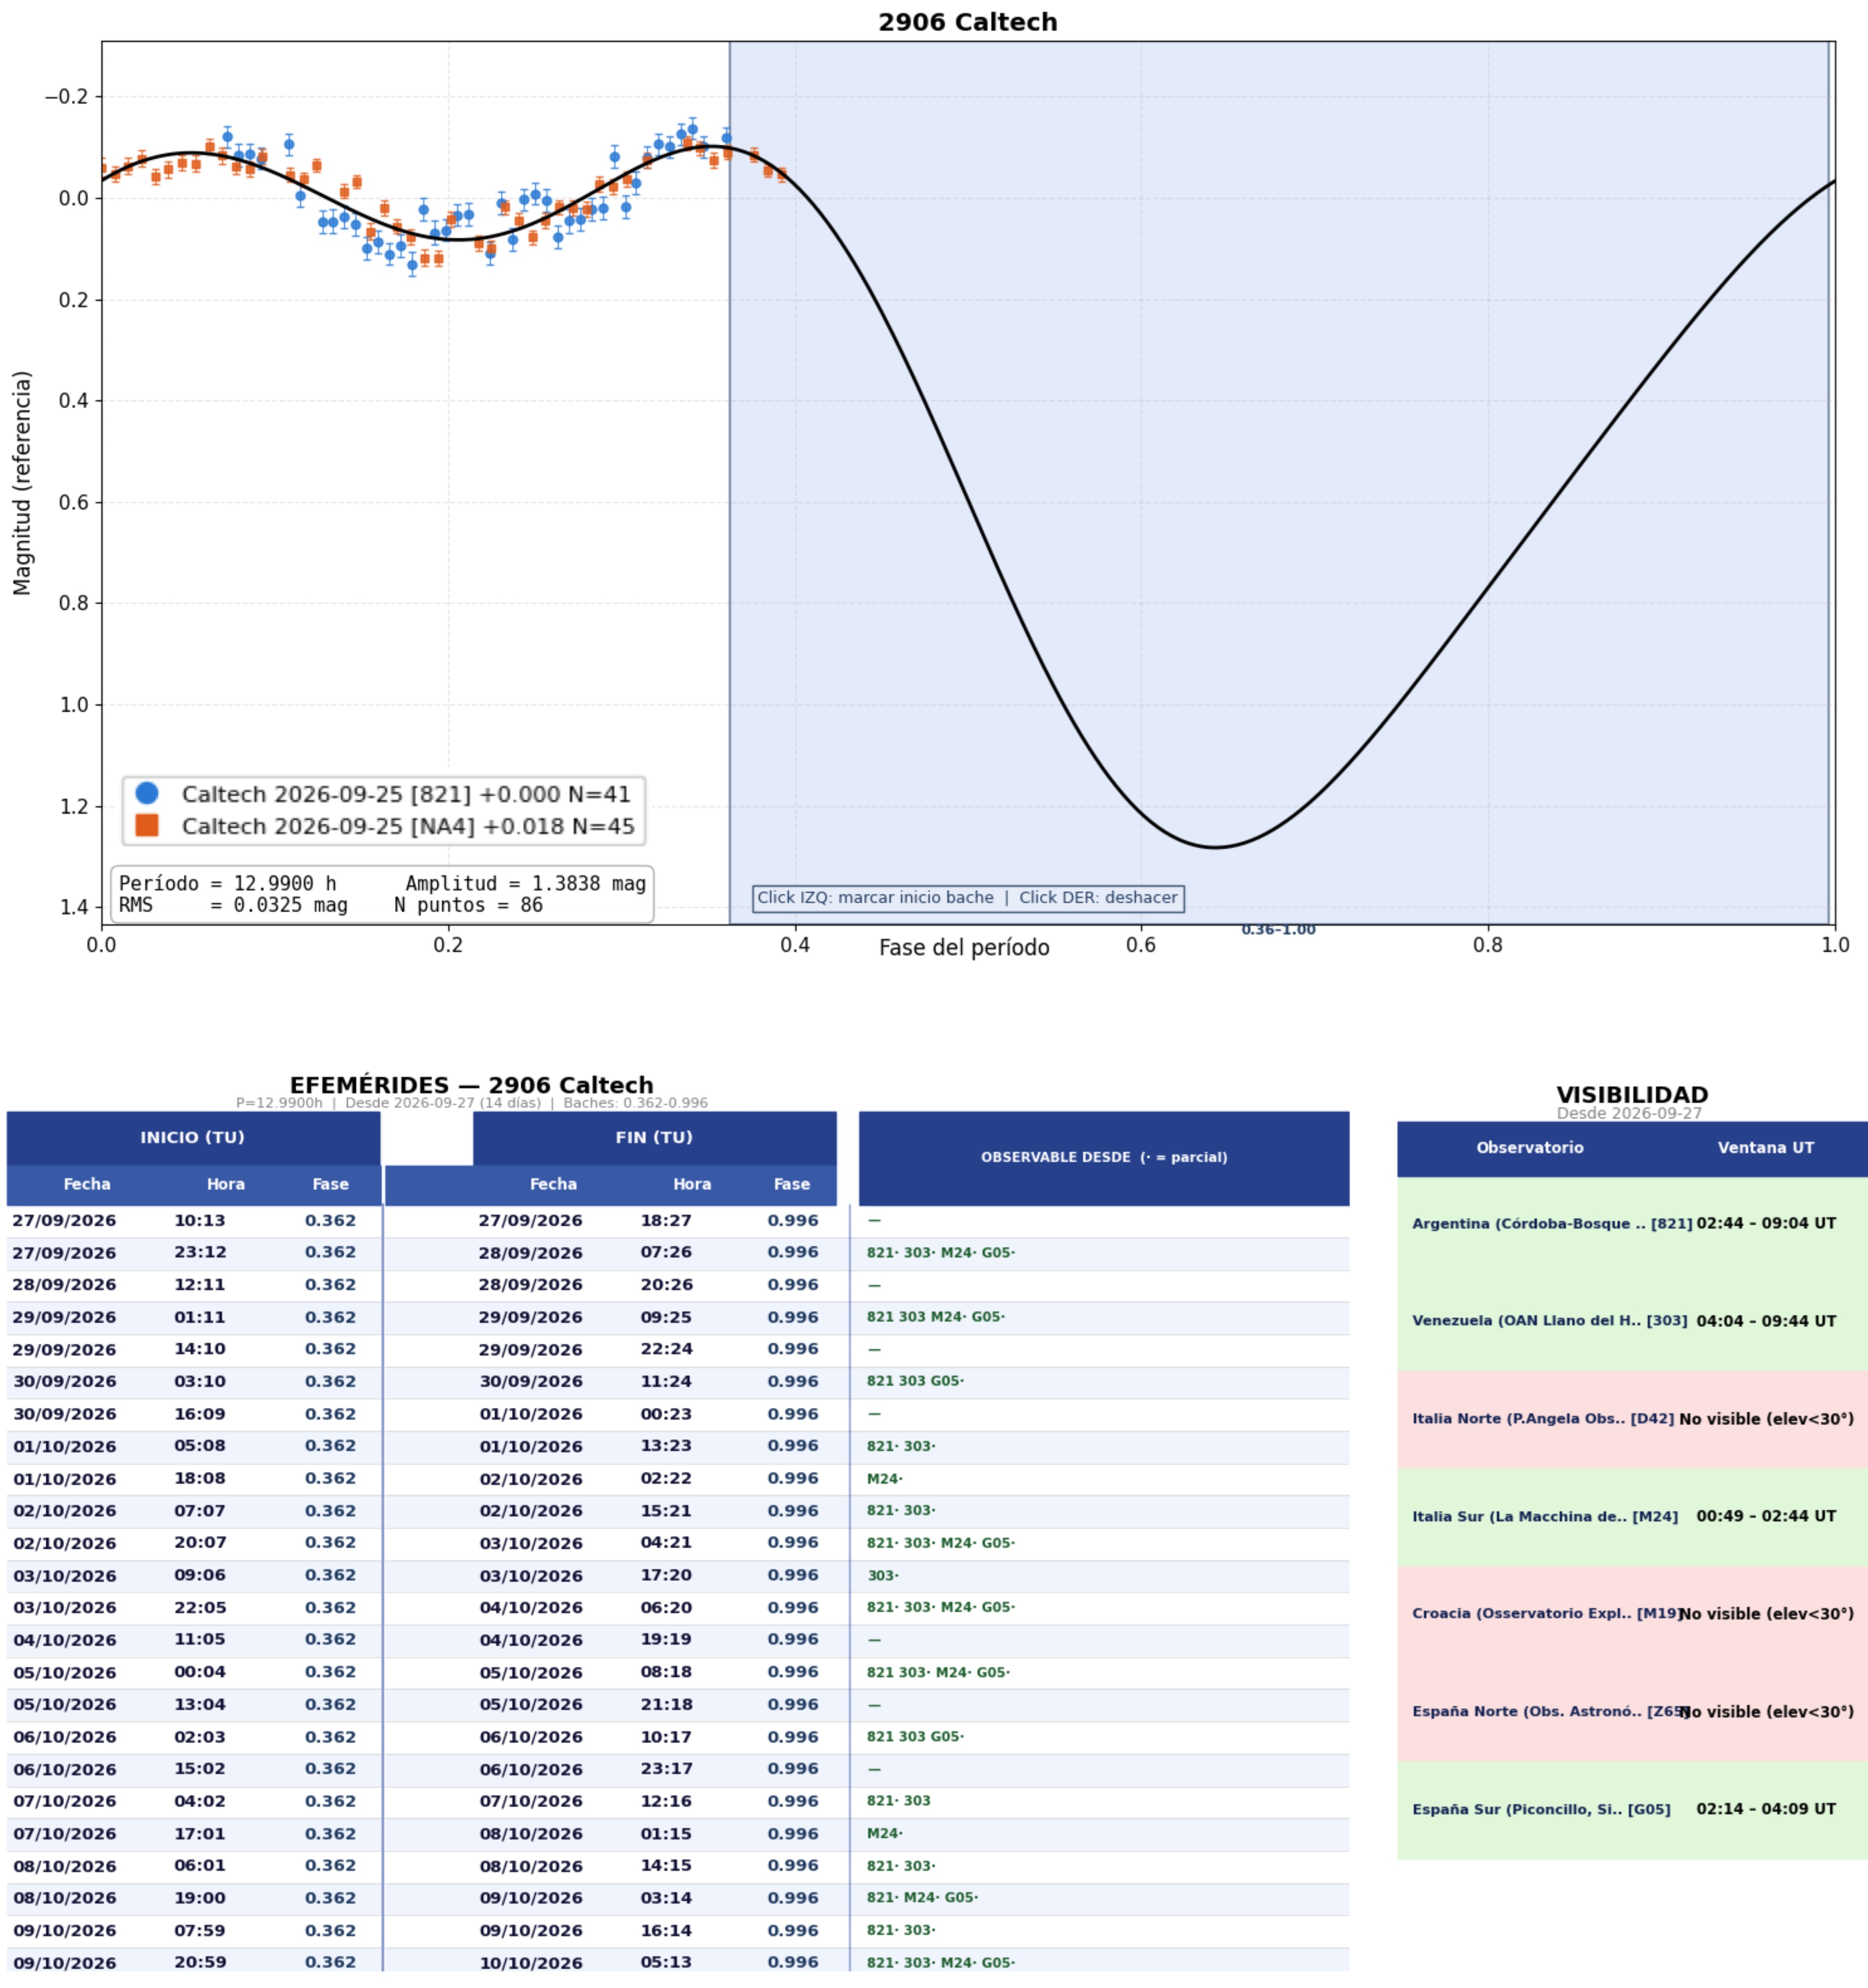
Task: Click legend entry 'Caltech 2026-09-25 [821] +0.000 N=41'
Action: pos(406,794)
